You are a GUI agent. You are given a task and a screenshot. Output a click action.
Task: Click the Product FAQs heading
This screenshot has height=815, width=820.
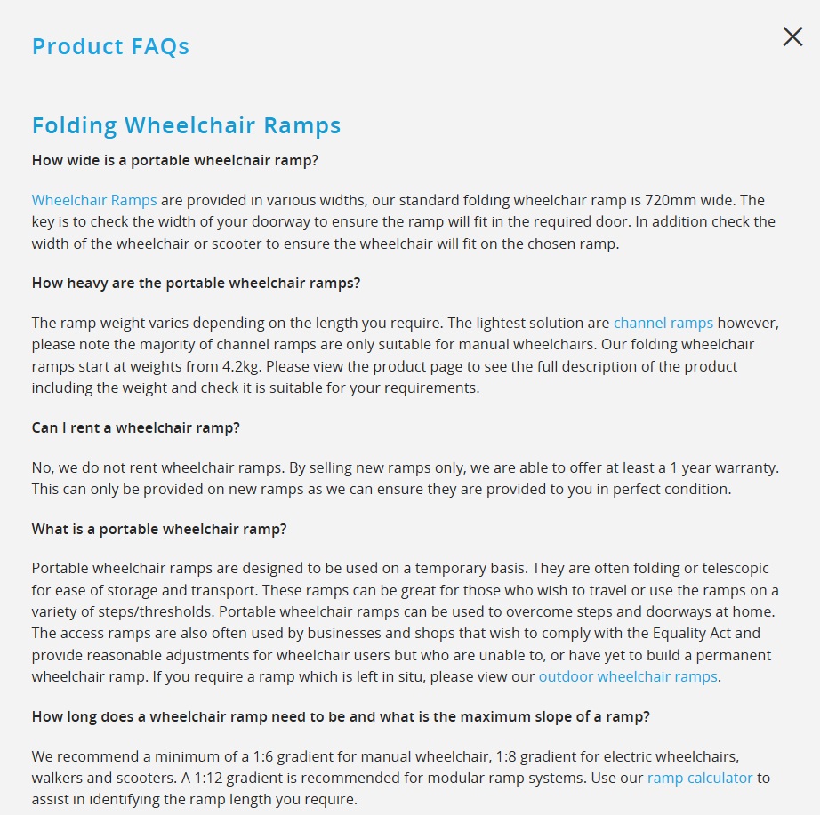[x=110, y=46]
